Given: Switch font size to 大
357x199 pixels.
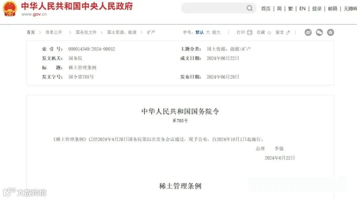Looking at the screenshot, I should tap(208, 32).
